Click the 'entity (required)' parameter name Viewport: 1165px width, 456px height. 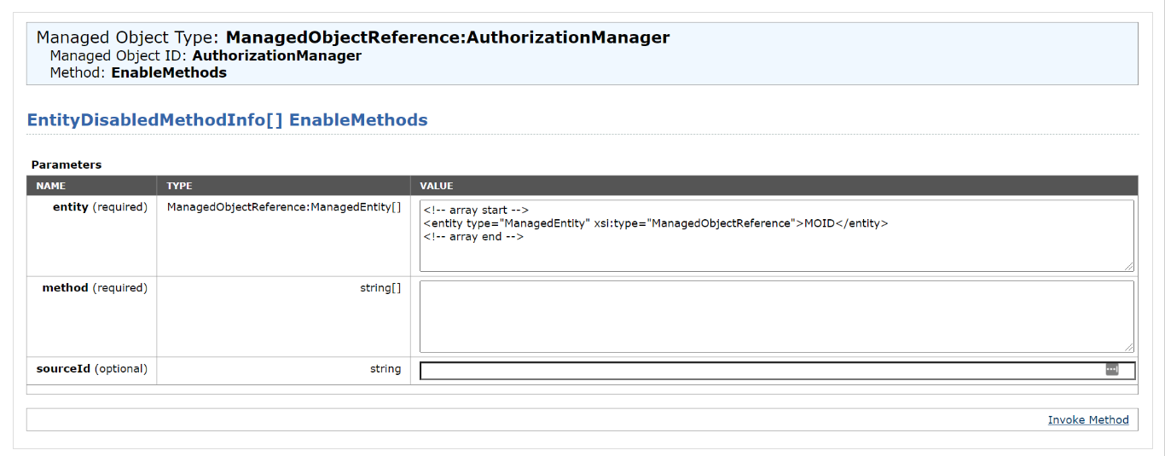click(x=100, y=207)
